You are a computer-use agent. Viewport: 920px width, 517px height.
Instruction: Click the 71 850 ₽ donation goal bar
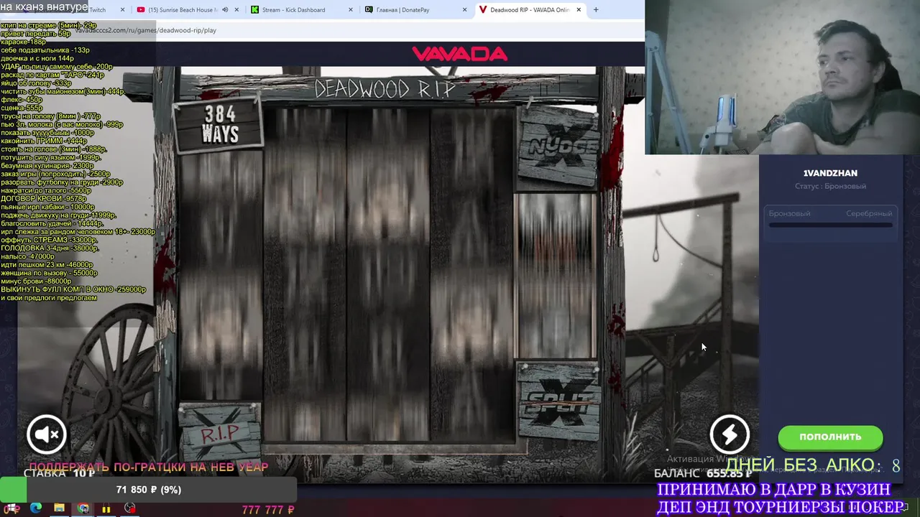(148, 490)
